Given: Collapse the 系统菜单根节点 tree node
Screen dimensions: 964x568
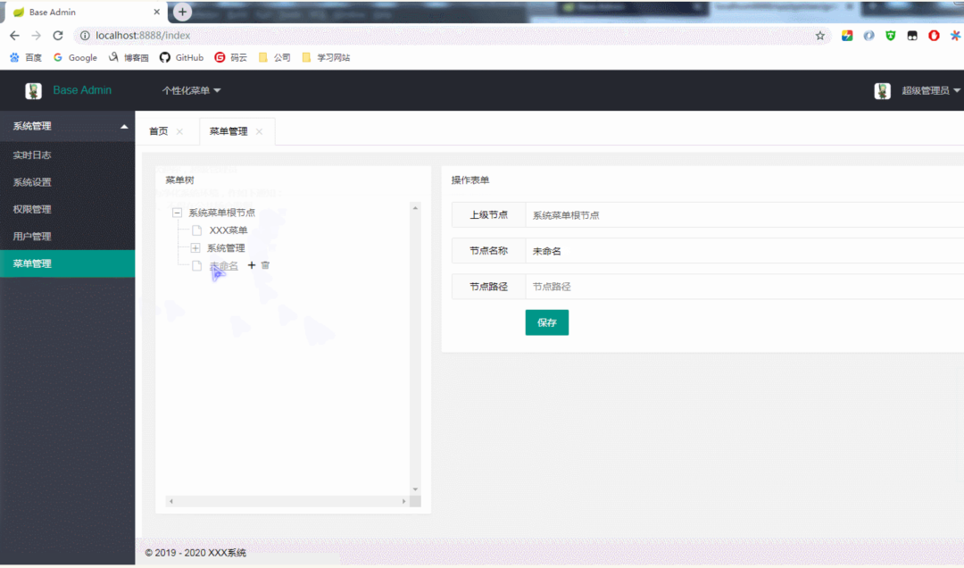Looking at the screenshot, I should pos(177,212).
